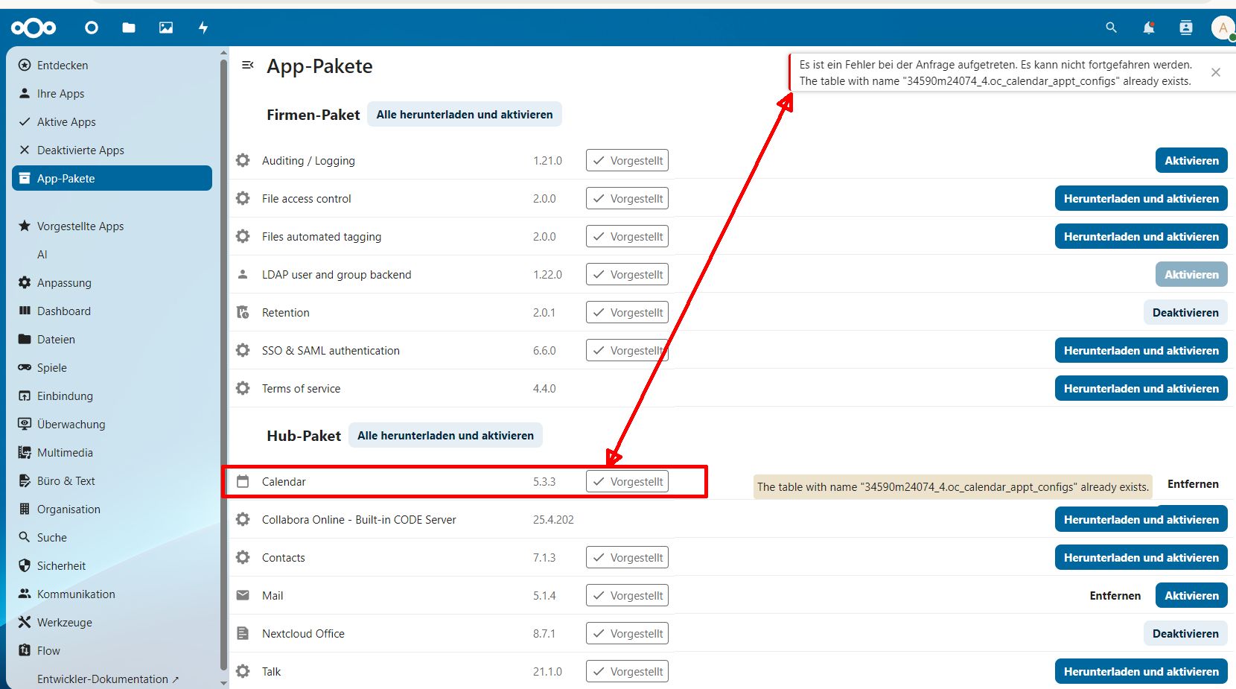Click the Auditing / Logging gear icon
The width and height of the screenshot is (1236, 689).
(243, 160)
